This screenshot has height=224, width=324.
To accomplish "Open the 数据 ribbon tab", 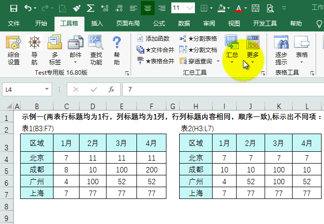I will [x=184, y=23].
